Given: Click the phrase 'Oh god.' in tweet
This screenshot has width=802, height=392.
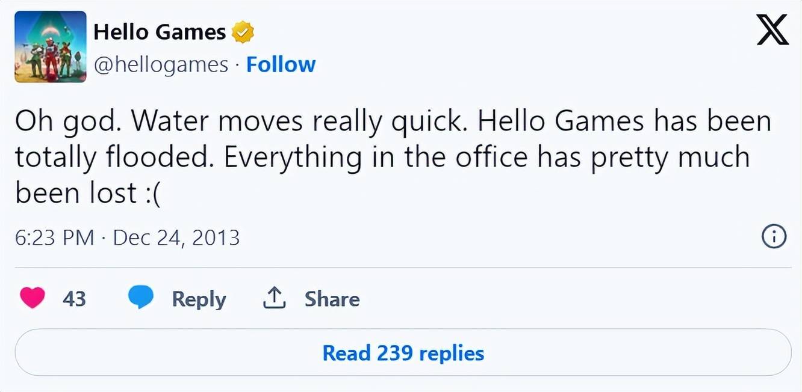Looking at the screenshot, I should [69, 122].
